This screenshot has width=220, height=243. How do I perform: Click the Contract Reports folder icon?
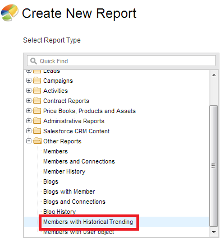click(x=37, y=101)
